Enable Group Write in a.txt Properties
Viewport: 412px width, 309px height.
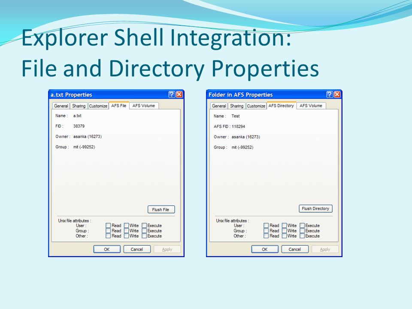pos(126,231)
